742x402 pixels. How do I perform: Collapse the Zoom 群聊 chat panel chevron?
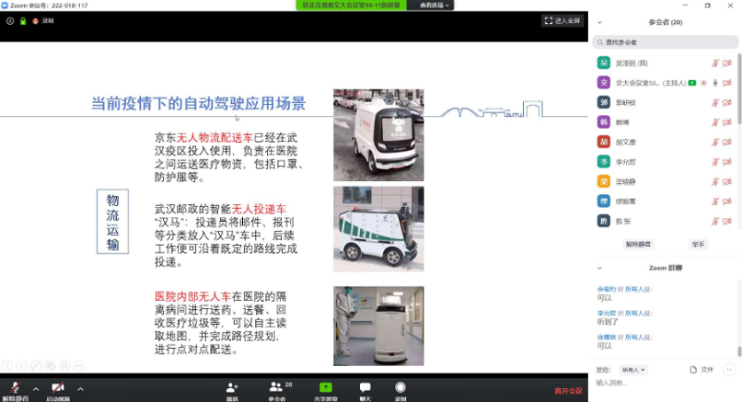(599, 268)
